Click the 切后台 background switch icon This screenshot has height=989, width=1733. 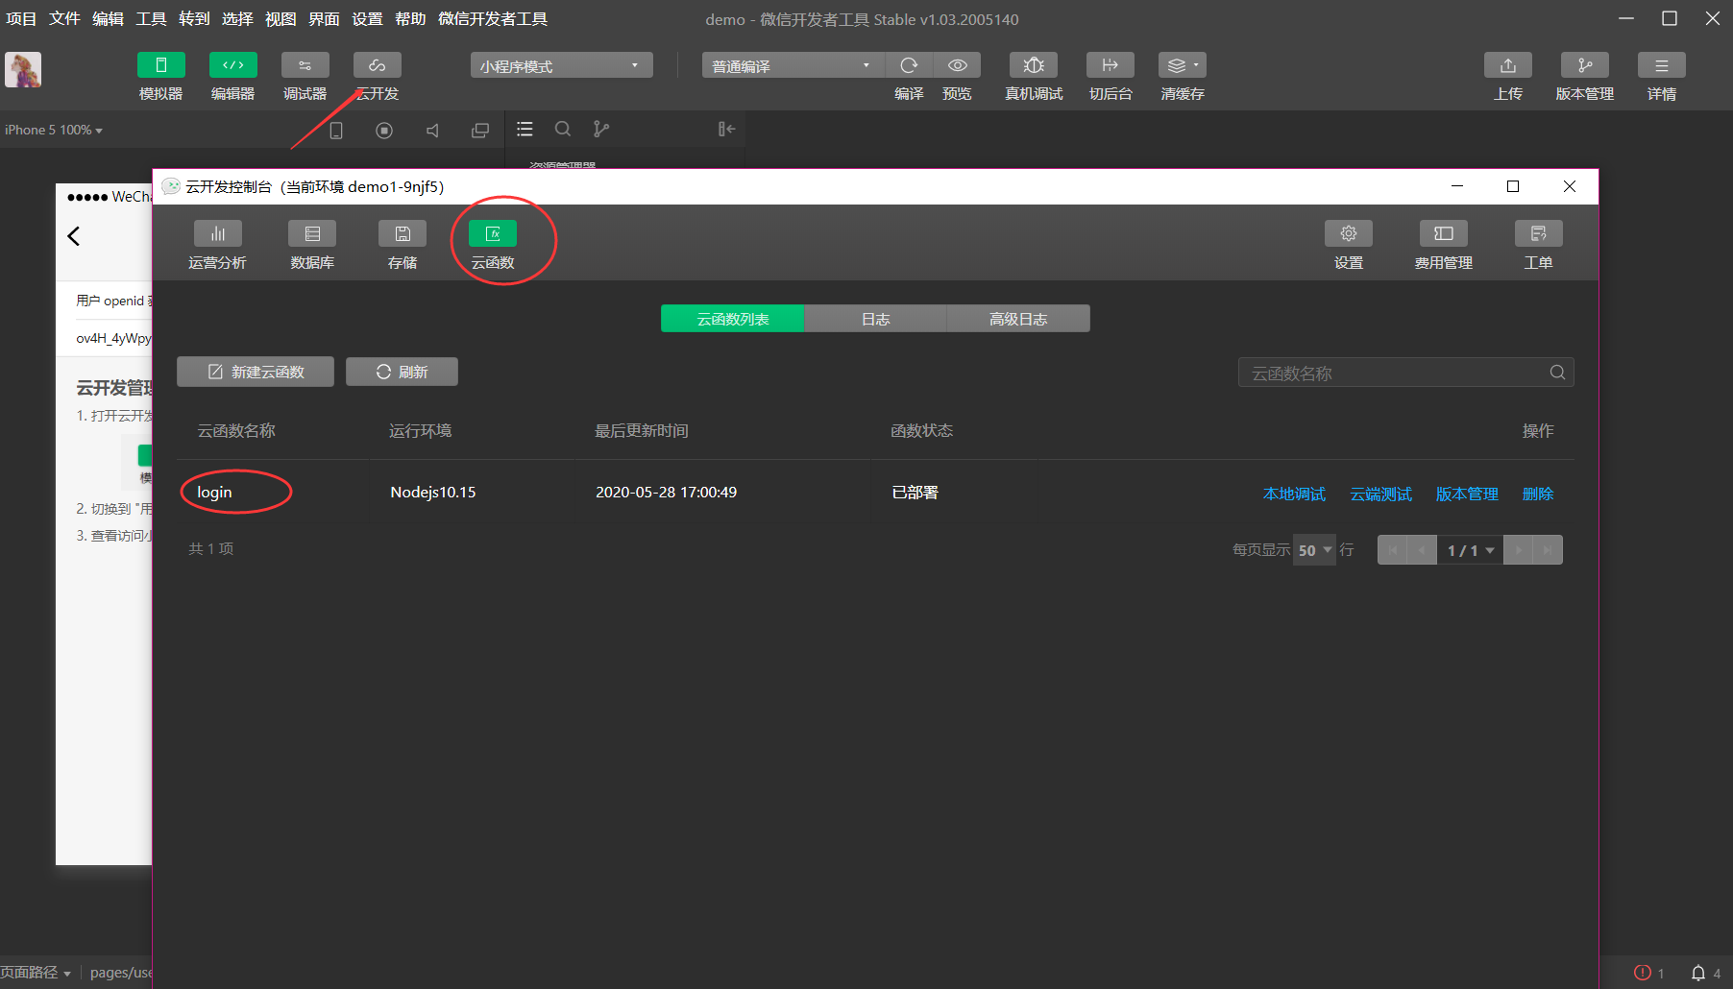(x=1111, y=65)
